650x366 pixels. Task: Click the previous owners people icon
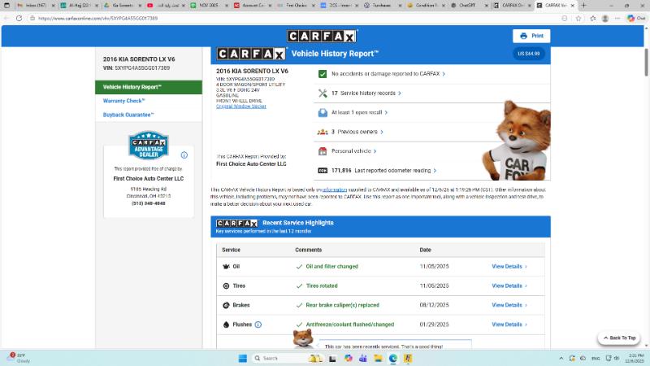(323, 131)
